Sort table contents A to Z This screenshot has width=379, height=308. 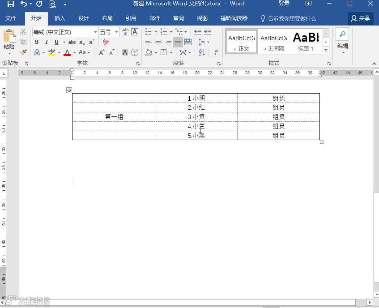pyautogui.click(x=202, y=52)
